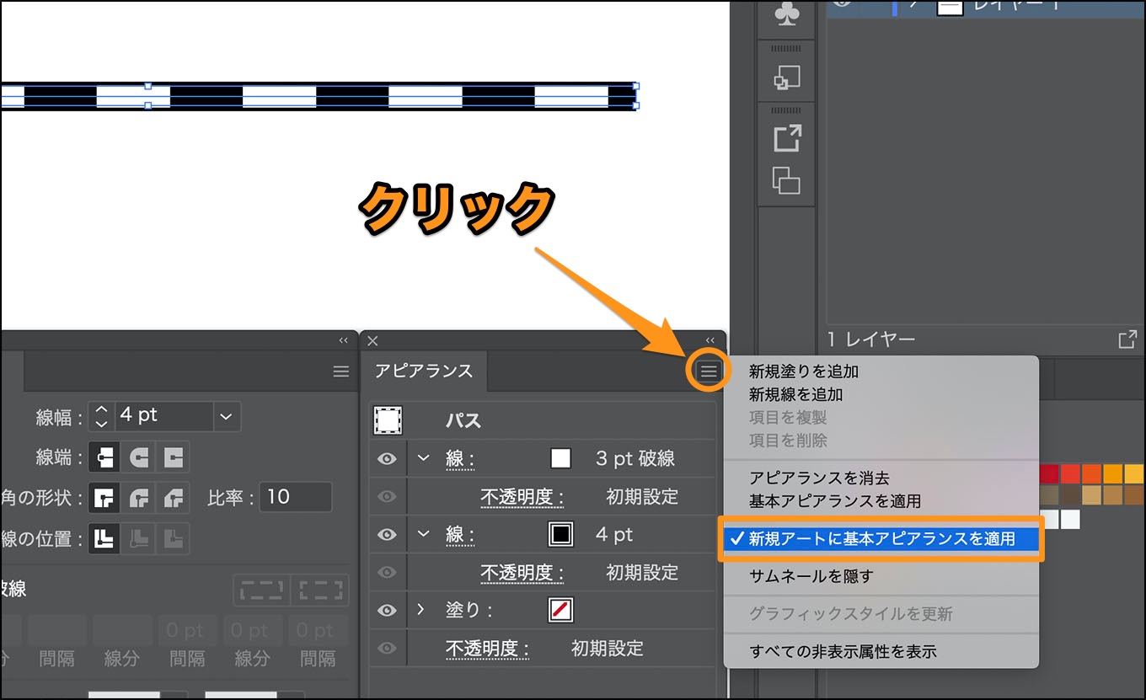1146x700 pixels.
Task: Open the Artboards panel icon in dock
Action: click(786, 180)
